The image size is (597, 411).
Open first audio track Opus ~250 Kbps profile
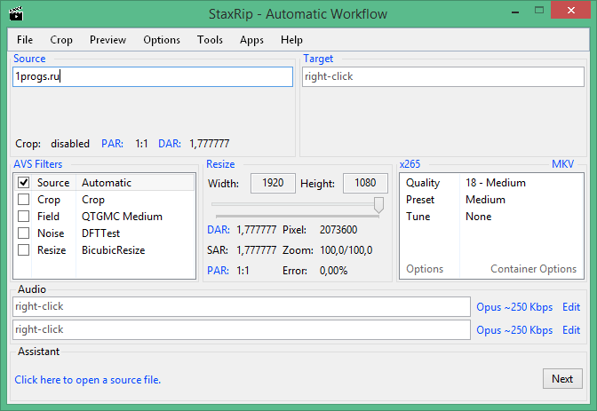[514, 307]
